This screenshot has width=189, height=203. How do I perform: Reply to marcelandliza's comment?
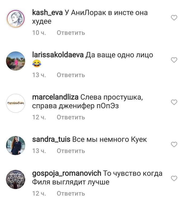[71, 117]
